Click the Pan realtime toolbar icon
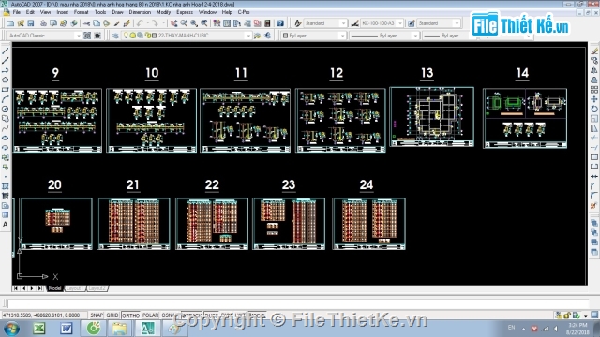600x337 pixels. click(x=173, y=23)
